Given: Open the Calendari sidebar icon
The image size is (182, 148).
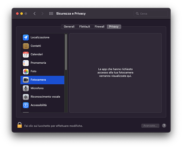Looking at the screenshot, I should point(26,54).
